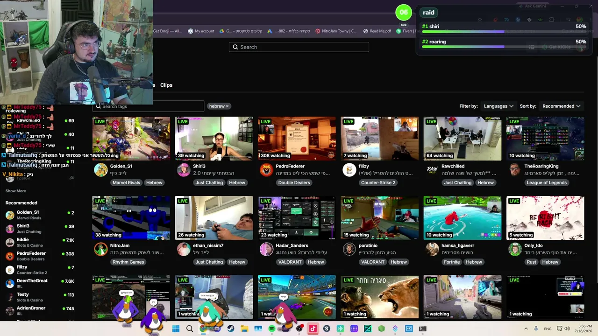Open PedroFederer's stream thumbnail with 308 watching
598x336 pixels.
(297, 139)
